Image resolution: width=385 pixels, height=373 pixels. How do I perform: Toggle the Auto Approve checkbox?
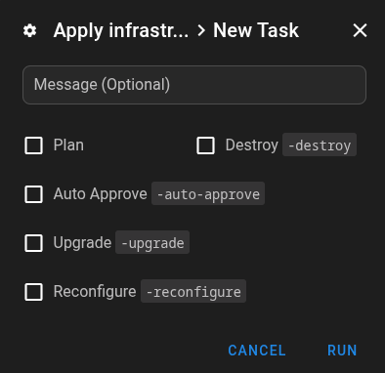point(34,194)
